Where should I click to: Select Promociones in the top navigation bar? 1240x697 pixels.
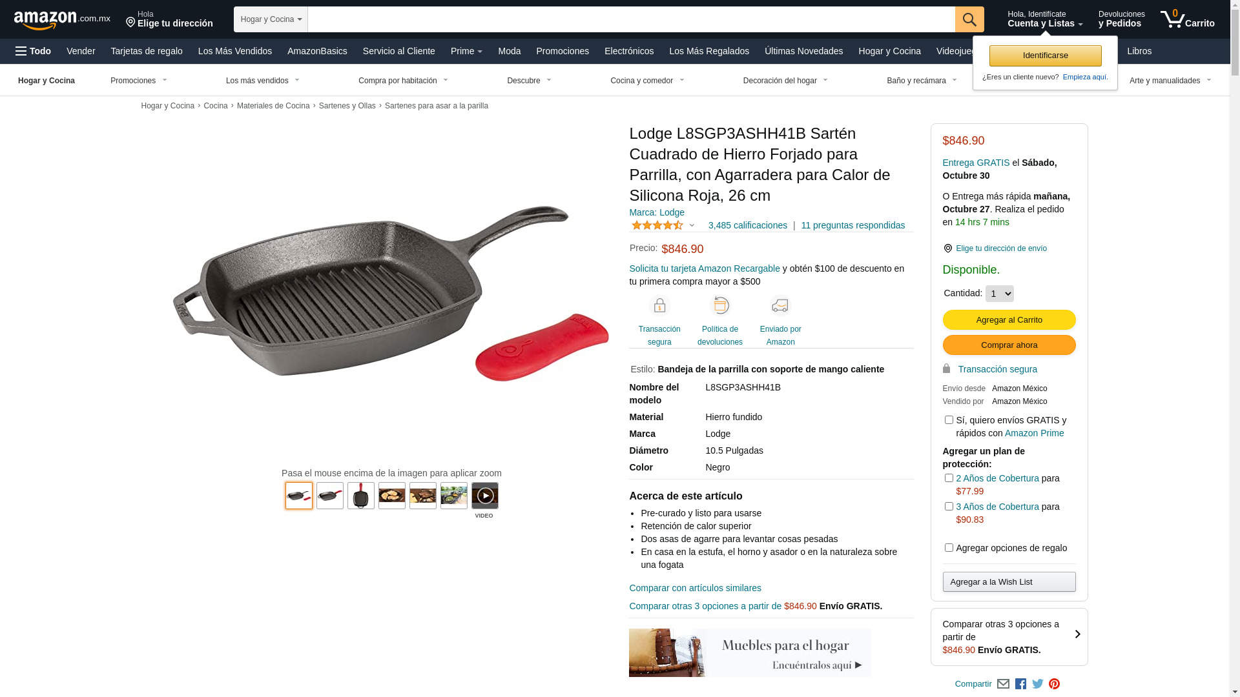click(x=562, y=51)
